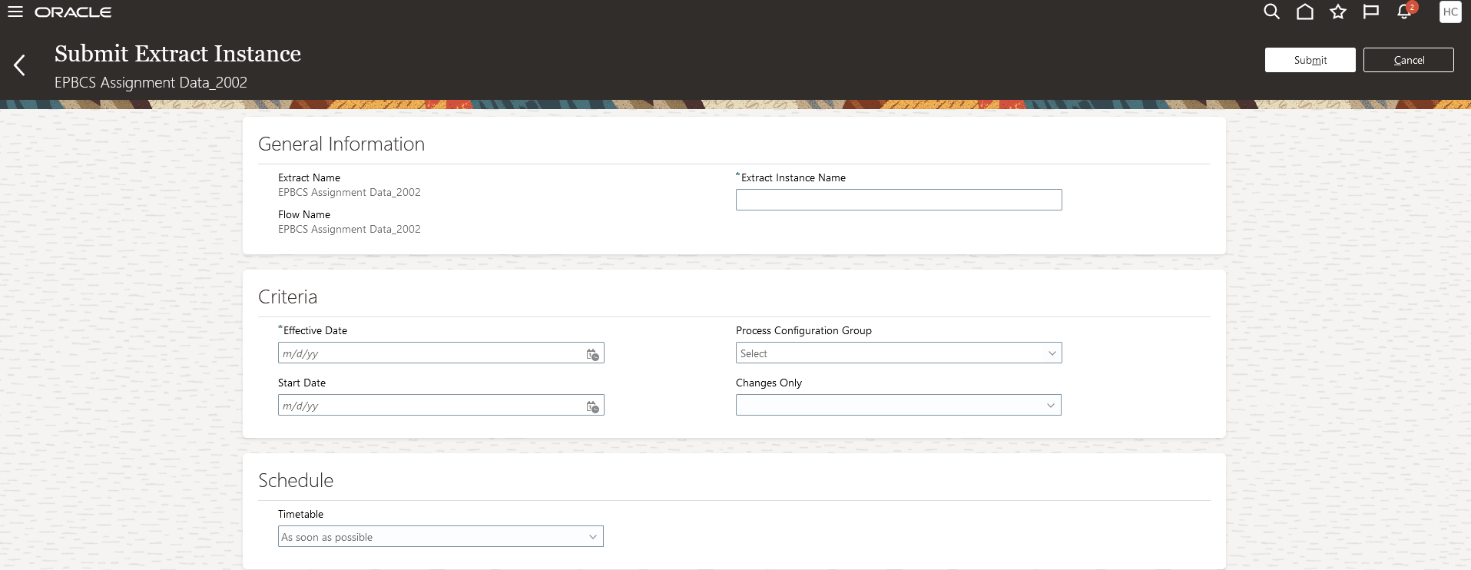Viewport: 1471px width, 570px height.
Task: Open the Timetable dropdown
Action: click(441, 536)
